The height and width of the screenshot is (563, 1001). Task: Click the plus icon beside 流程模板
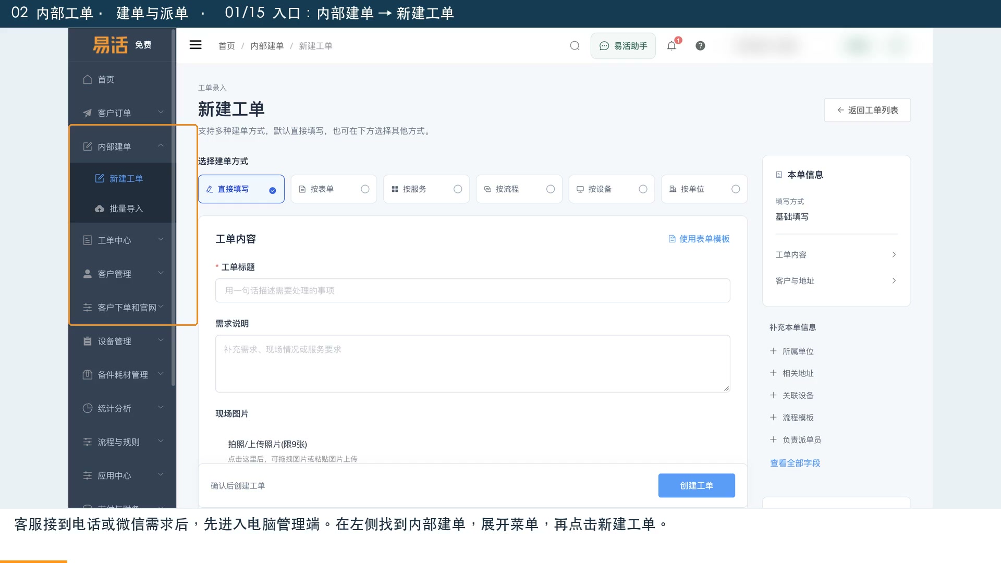[773, 418]
